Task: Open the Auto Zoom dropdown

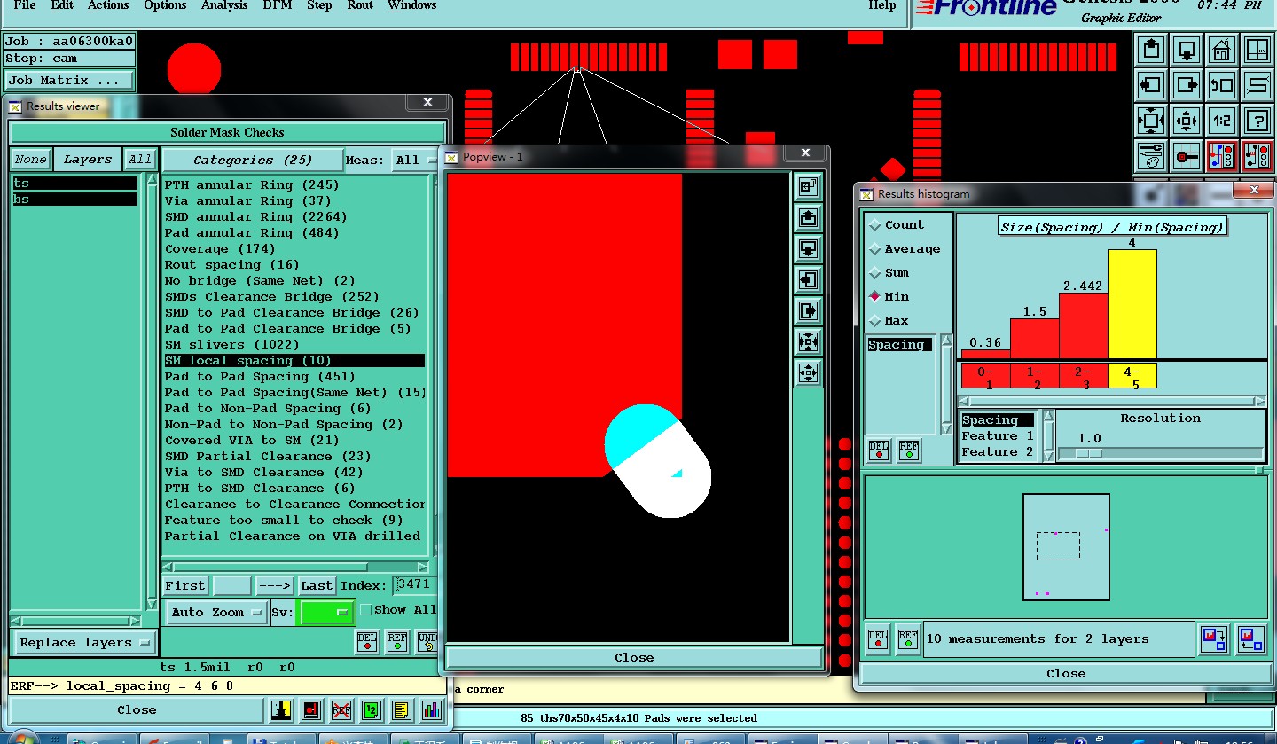Action: [216, 613]
